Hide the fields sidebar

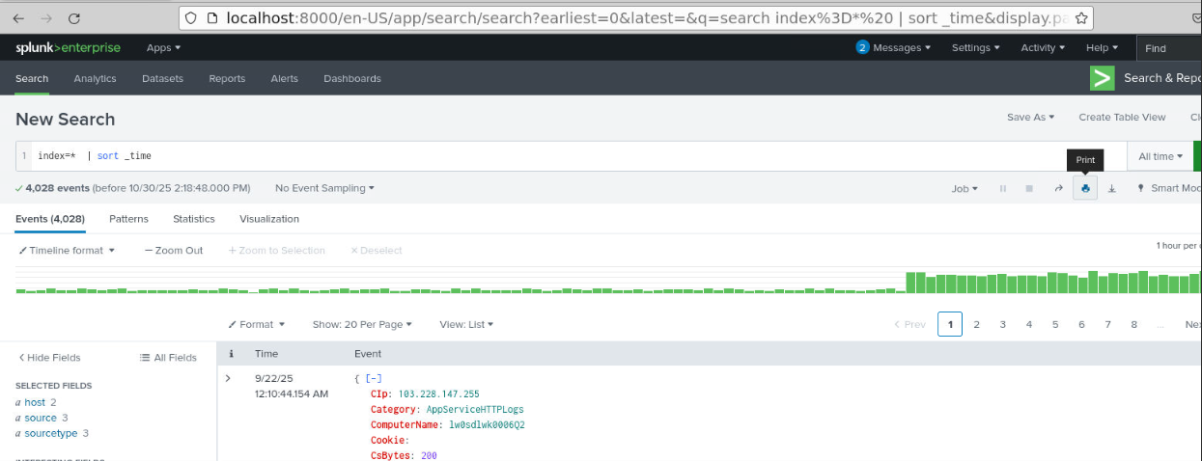point(49,358)
